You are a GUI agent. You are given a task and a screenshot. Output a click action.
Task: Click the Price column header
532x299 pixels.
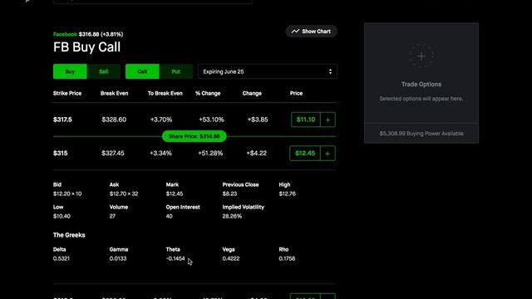tap(296, 93)
